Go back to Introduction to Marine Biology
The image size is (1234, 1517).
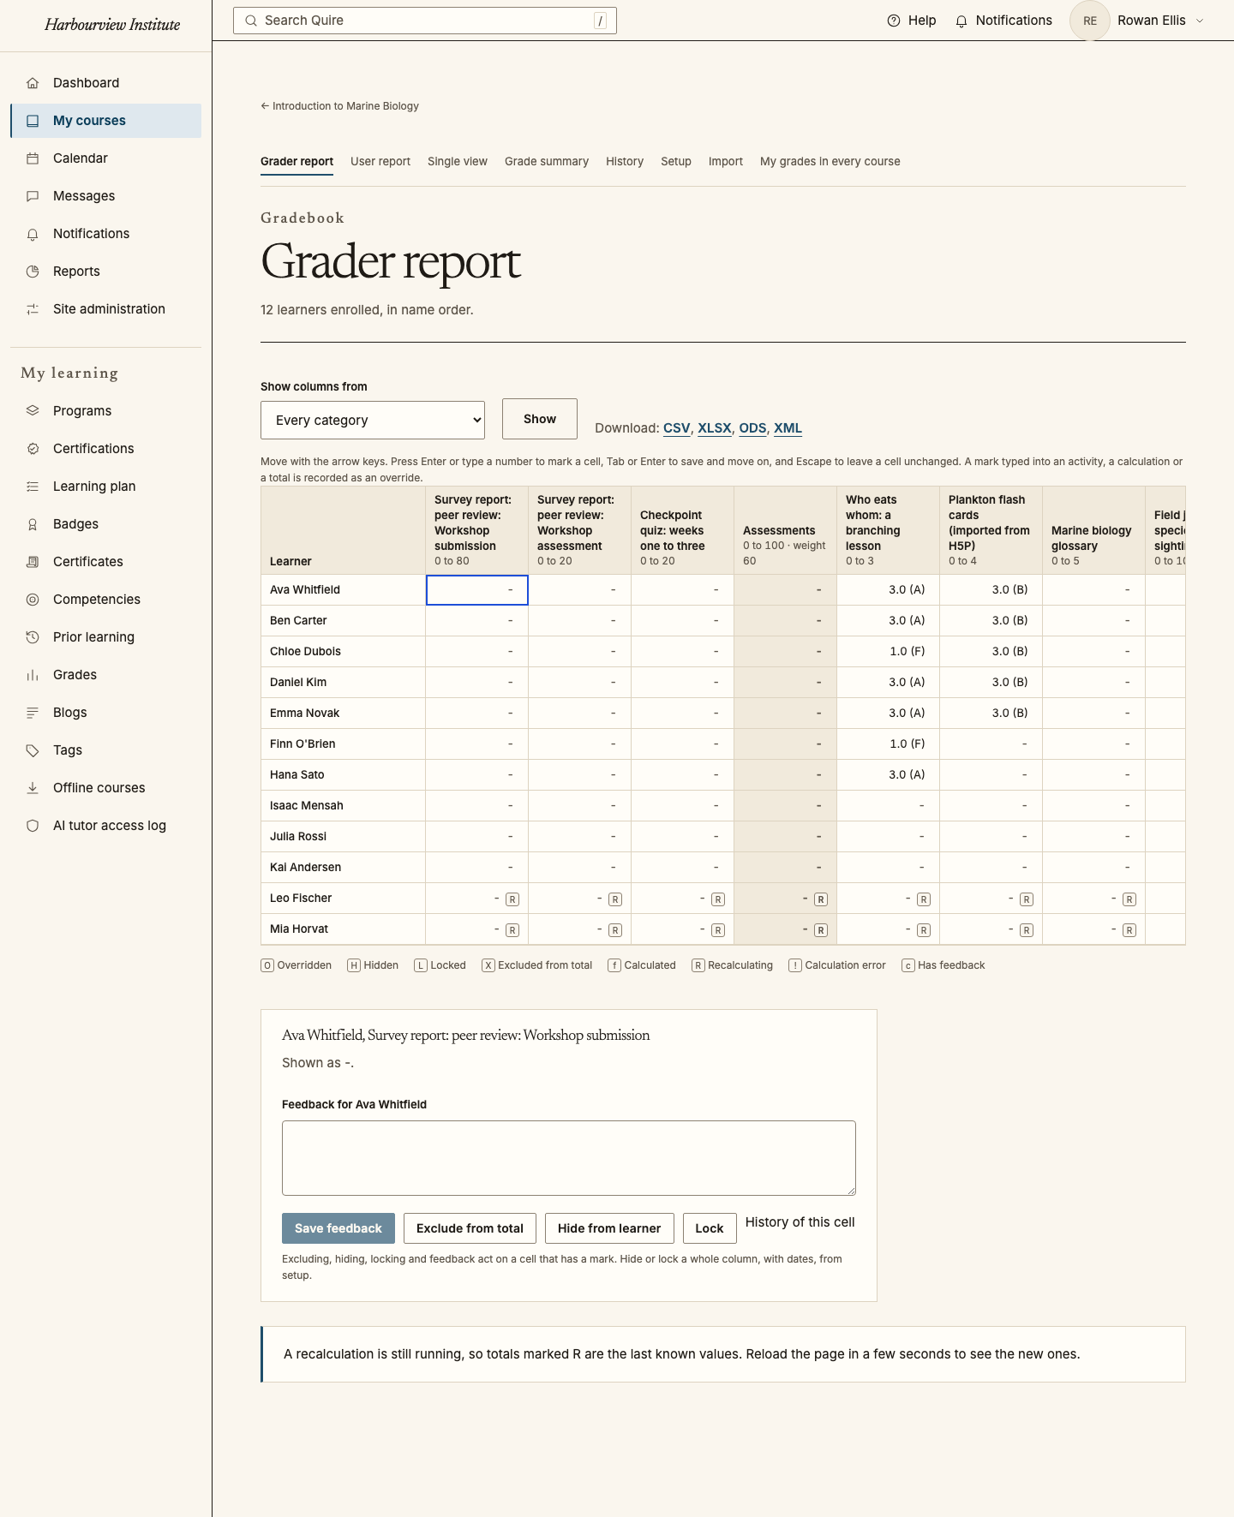tap(340, 106)
